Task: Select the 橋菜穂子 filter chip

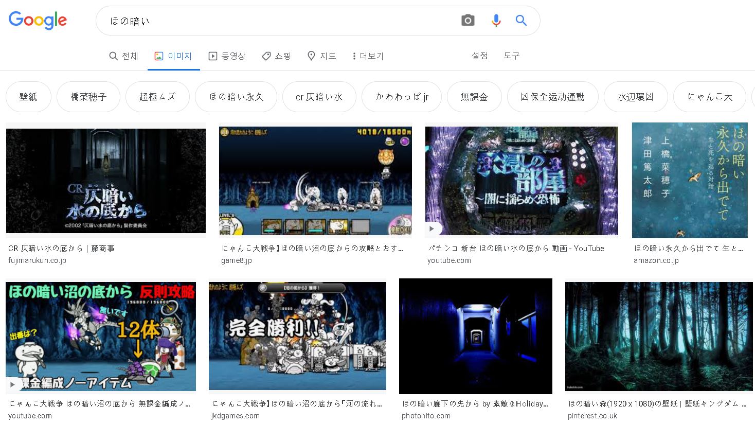Action: (88, 97)
